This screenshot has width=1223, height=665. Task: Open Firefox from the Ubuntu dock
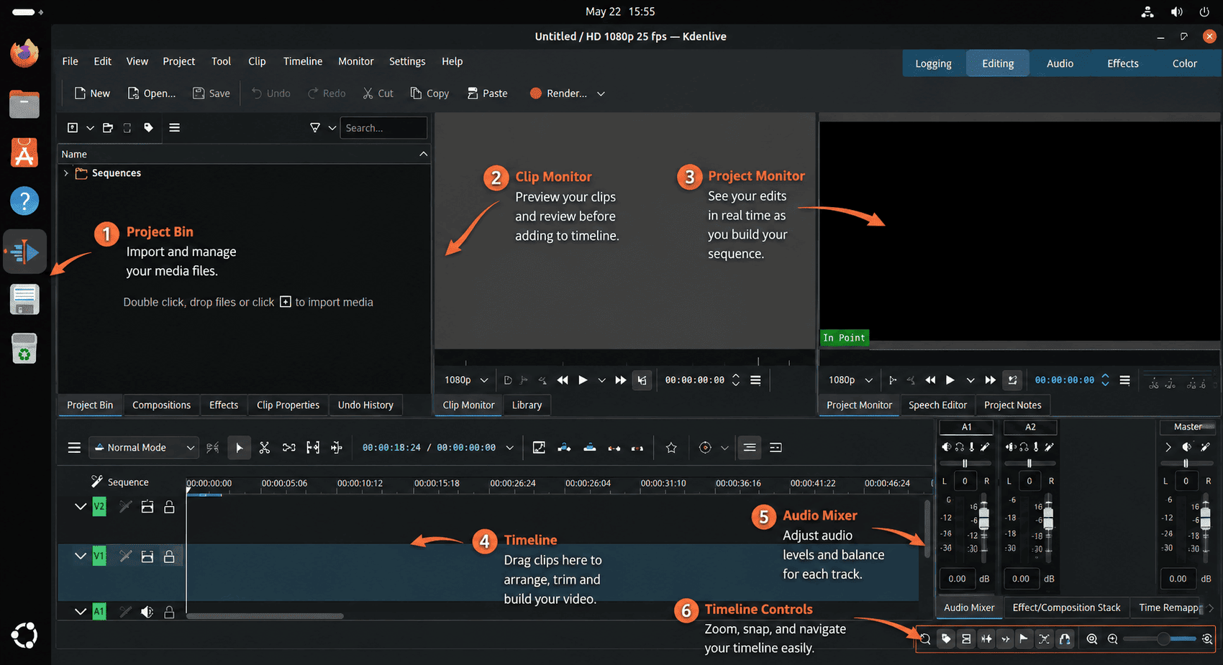coord(24,54)
